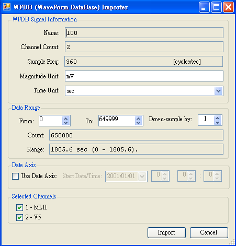Image resolution: width=236 pixels, height=246 pixels.
Task: Open the Time Unit dropdown
Action: point(218,91)
